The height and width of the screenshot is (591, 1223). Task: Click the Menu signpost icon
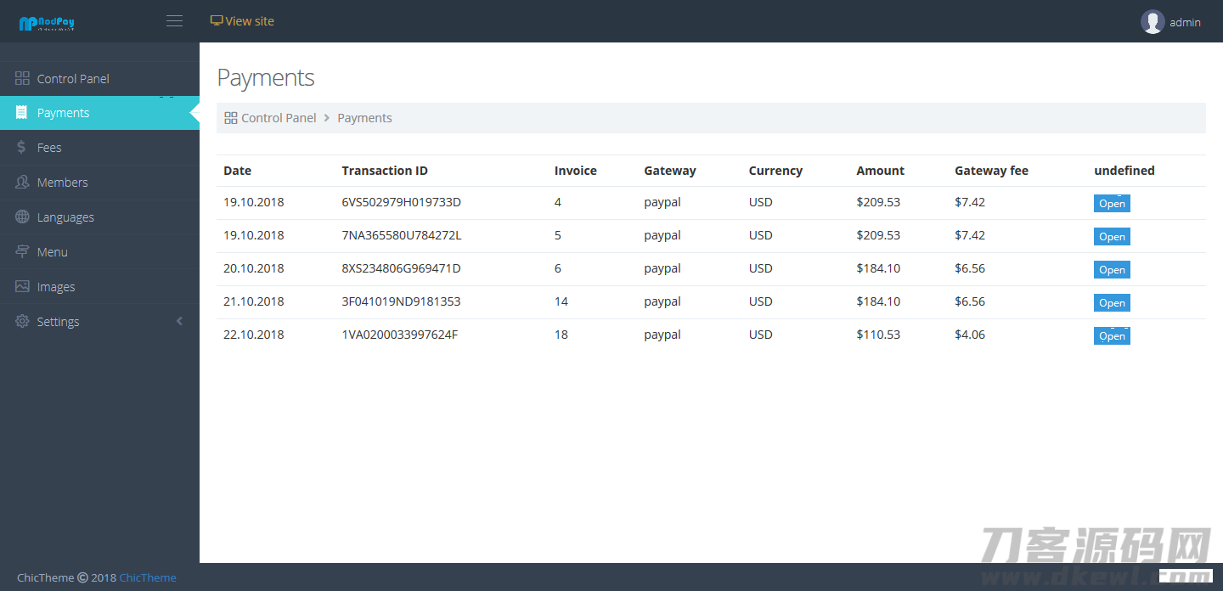tap(22, 252)
